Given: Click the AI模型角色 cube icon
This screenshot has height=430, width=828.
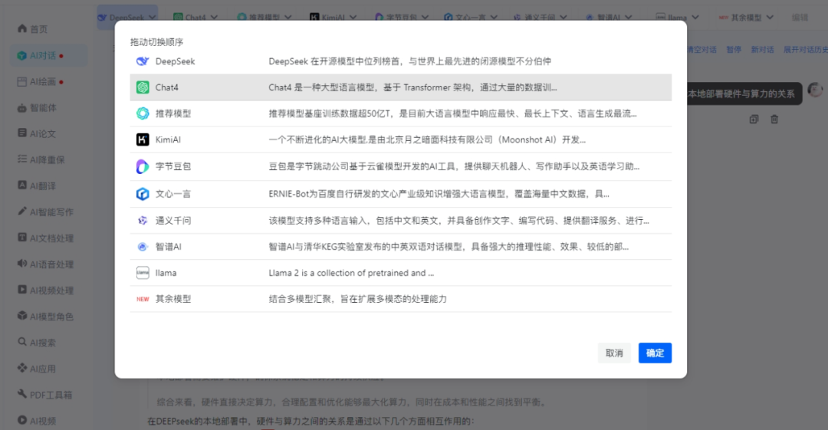Looking at the screenshot, I should pyautogui.click(x=21, y=315).
